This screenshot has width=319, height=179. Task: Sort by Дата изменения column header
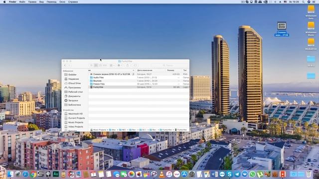145,70
